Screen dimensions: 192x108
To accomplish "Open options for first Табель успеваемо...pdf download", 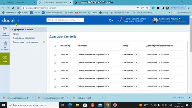I will coord(32,98).
